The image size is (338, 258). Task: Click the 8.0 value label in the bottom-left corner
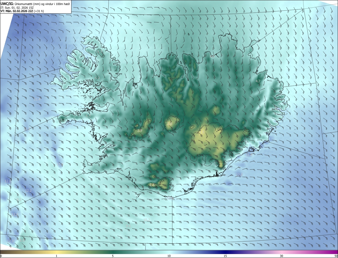22,240
